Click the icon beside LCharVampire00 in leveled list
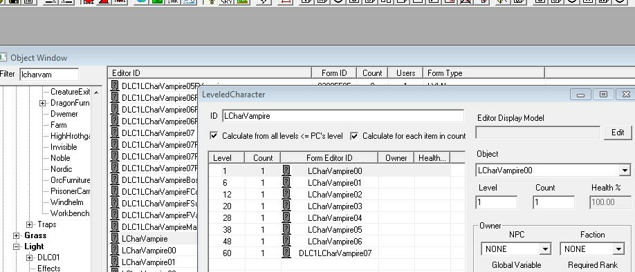635x272 pixels. point(286,171)
